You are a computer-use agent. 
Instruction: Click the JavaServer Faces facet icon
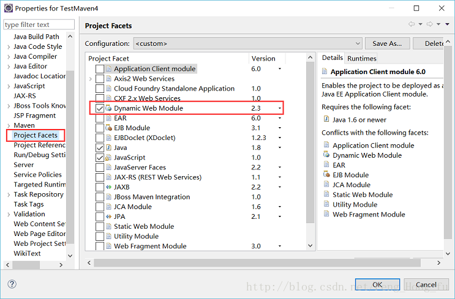tap(108, 167)
